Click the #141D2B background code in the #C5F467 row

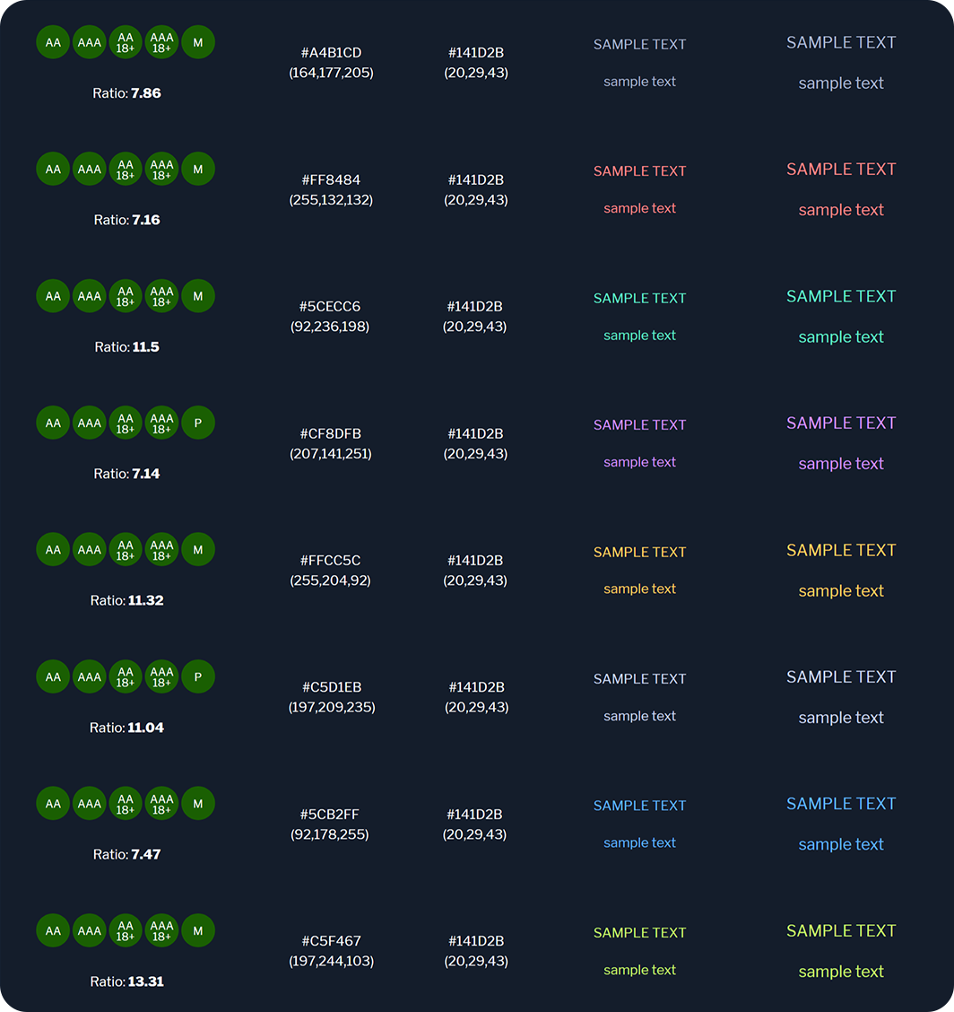point(475,941)
